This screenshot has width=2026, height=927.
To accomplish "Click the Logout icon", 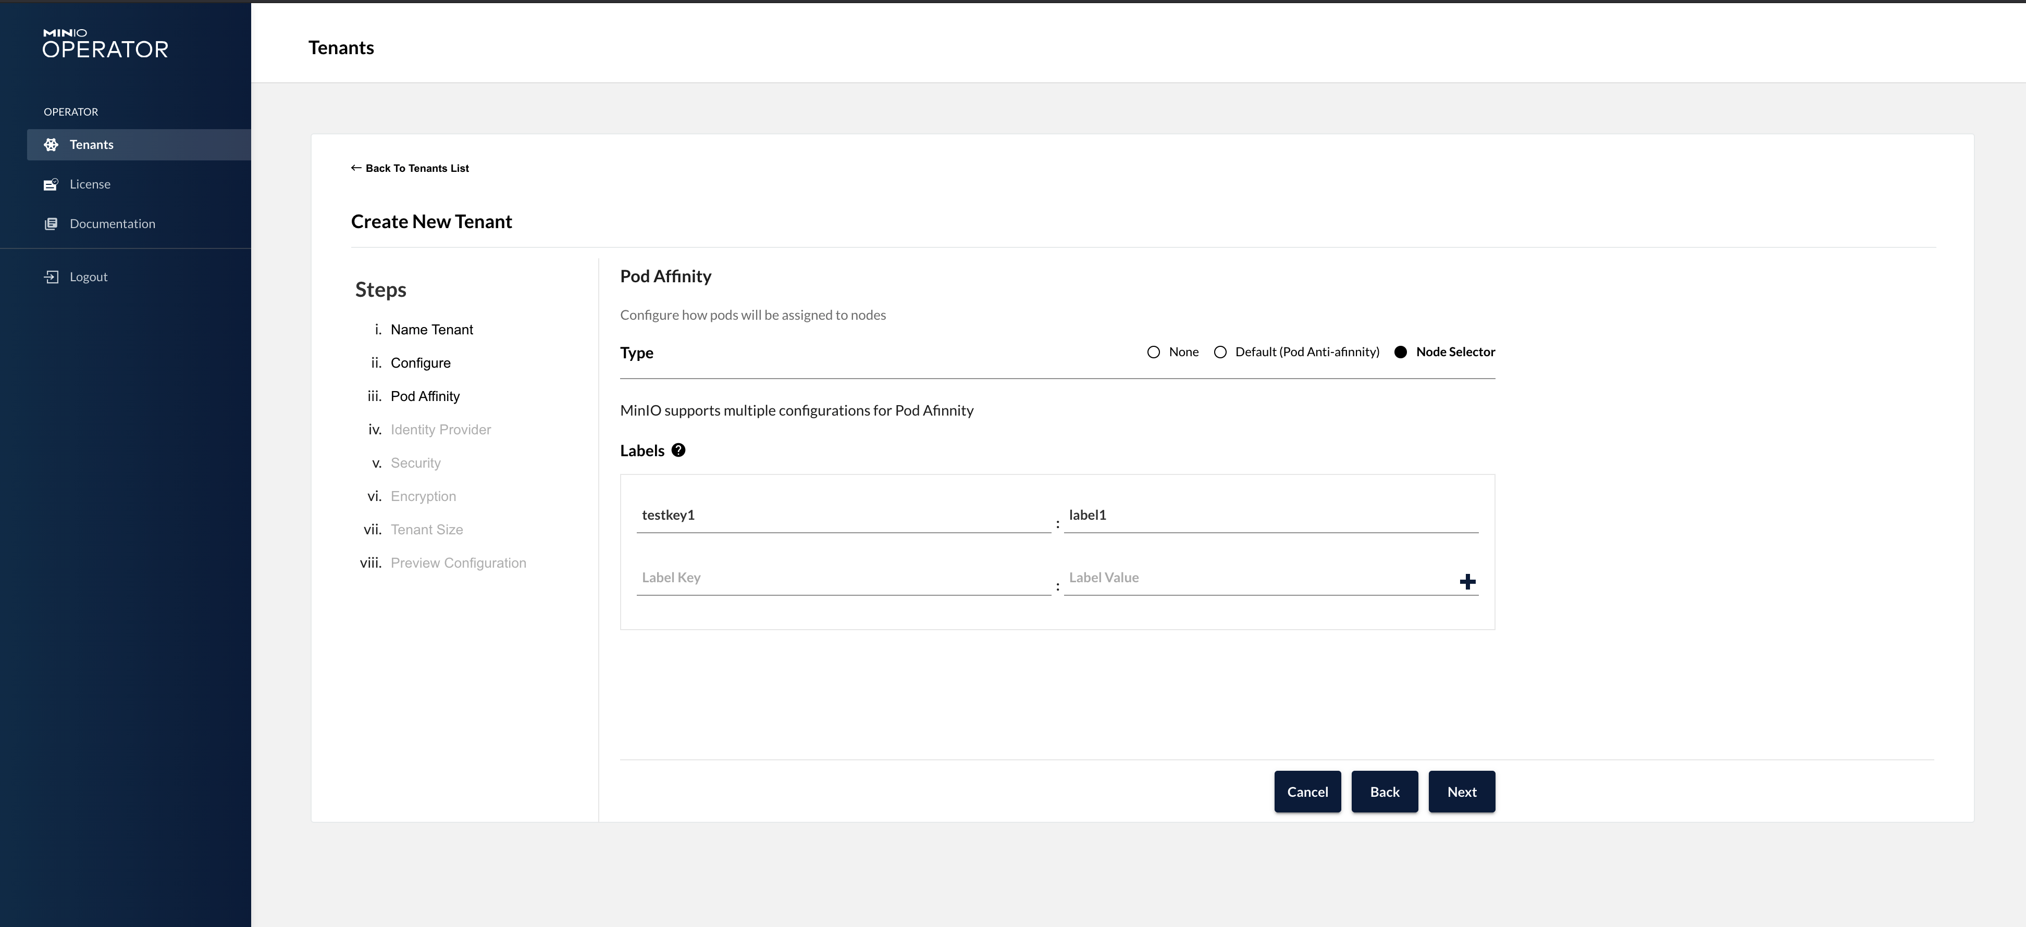I will [51, 277].
